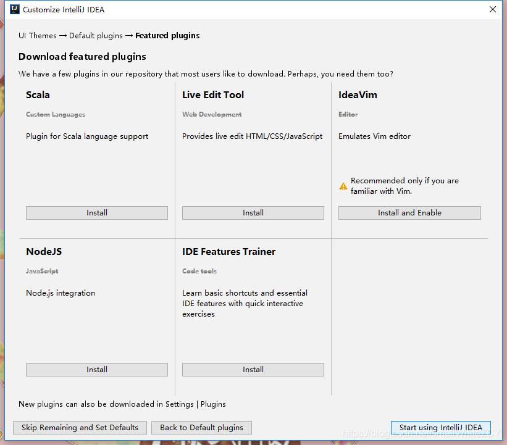This screenshot has width=507, height=445.
Task: Click the UI Themes breadcrumb step
Action: [x=38, y=36]
